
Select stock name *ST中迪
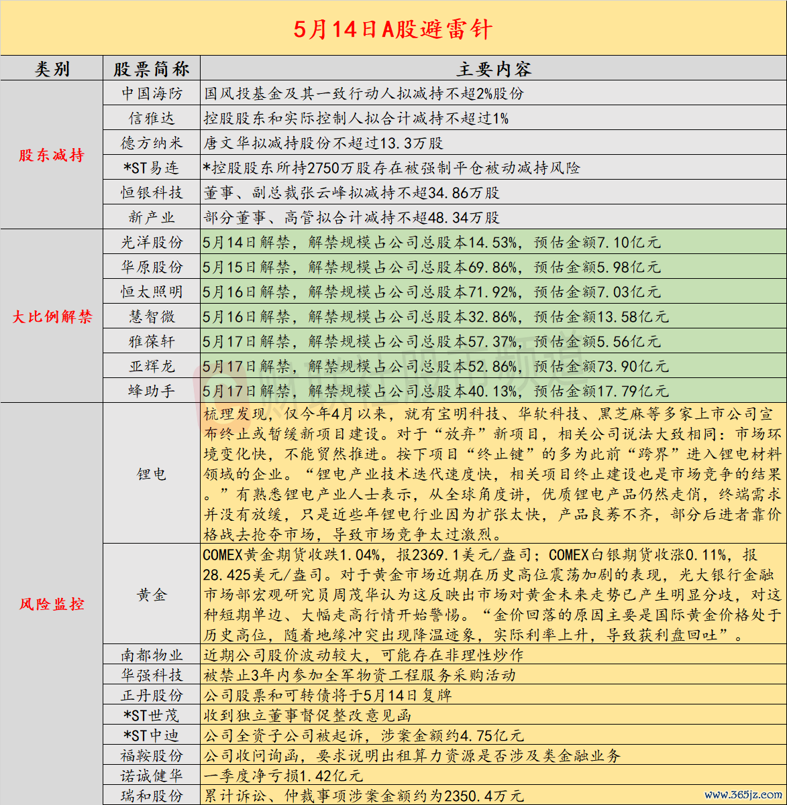pos(152,735)
